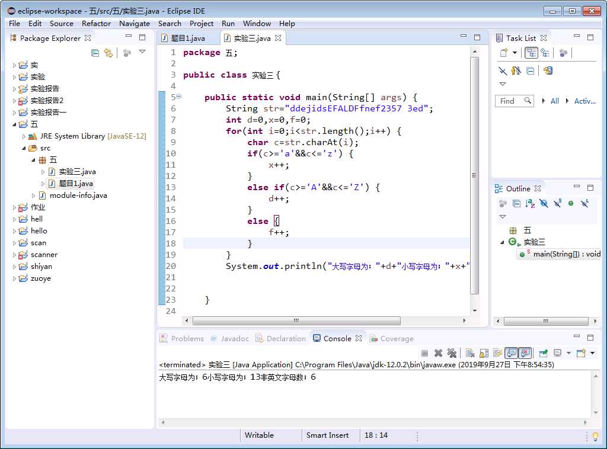607x449 pixels.
Task: Toggle Word Wrap in Console
Action: coord(497,353)
